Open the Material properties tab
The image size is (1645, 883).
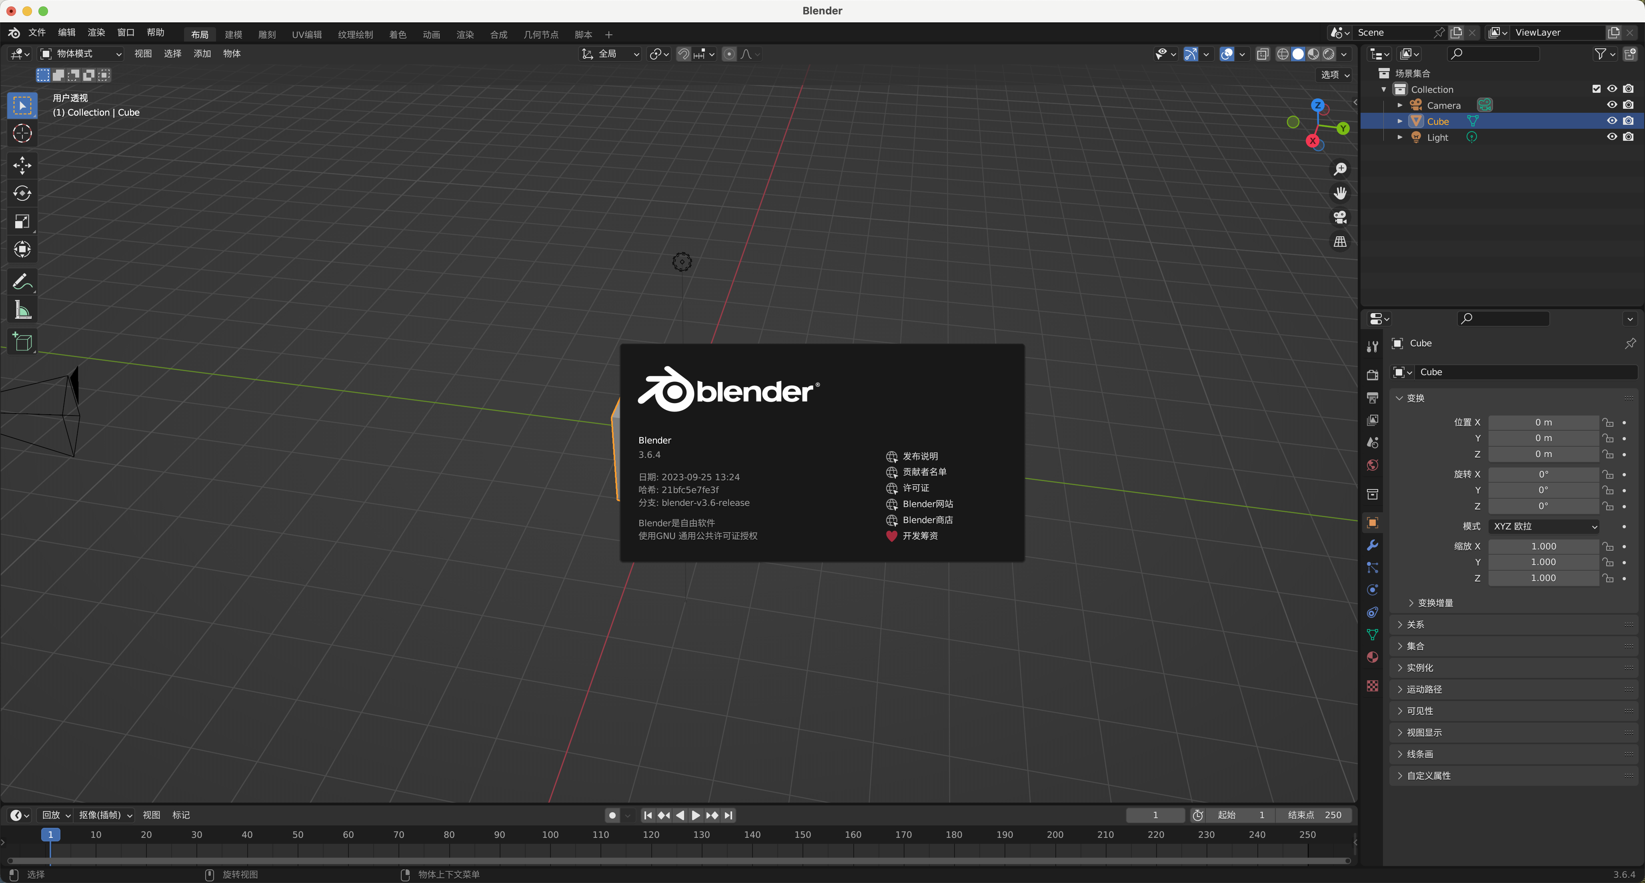(x=1372, y=657)
